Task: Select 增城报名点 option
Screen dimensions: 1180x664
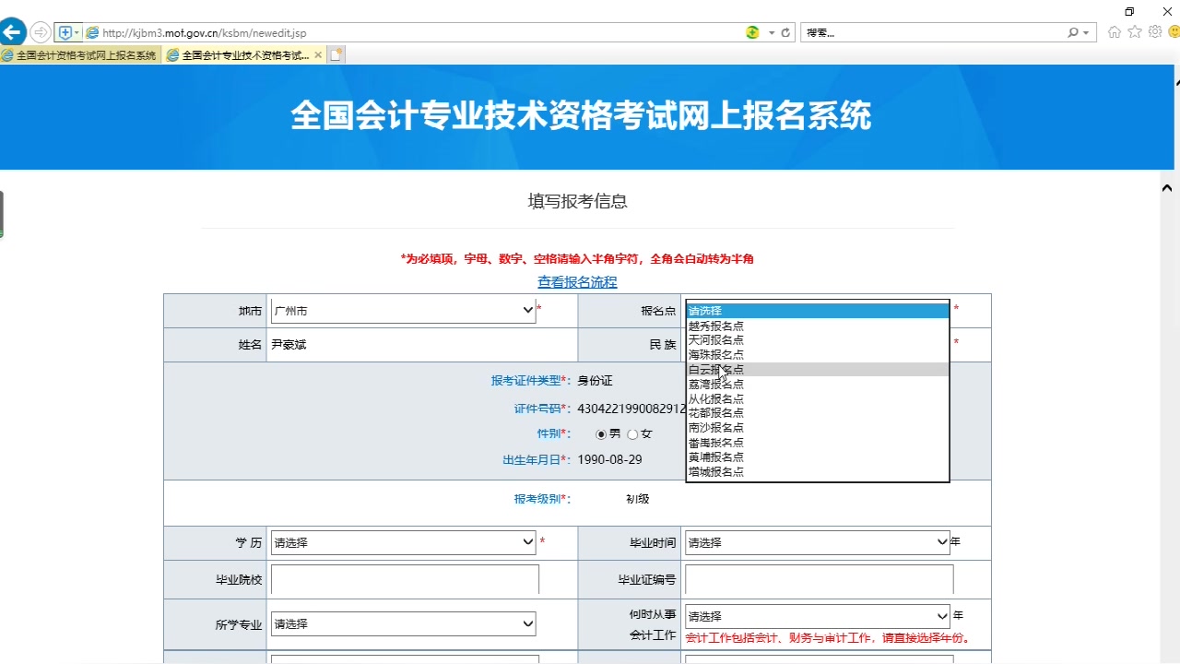Action: 818,471
